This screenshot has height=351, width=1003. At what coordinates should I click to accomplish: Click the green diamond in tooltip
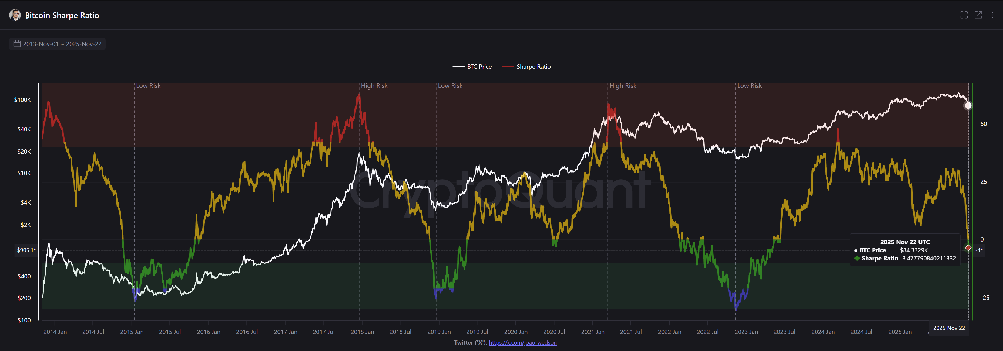857,259
